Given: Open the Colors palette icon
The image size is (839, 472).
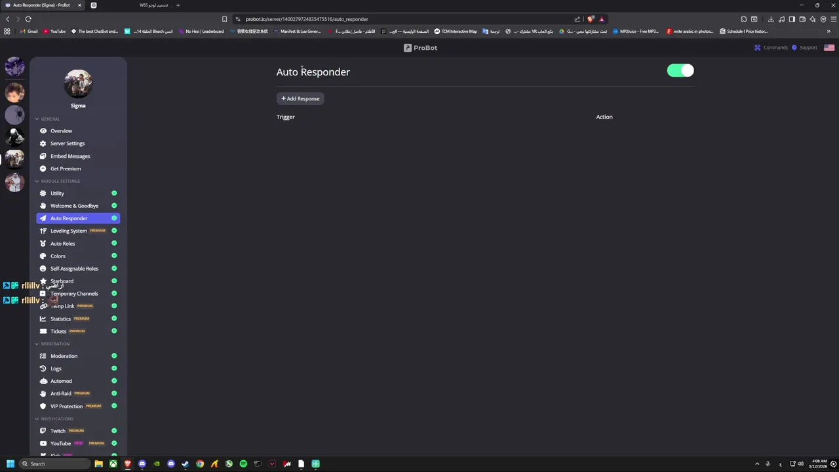Looking at the screenshot, I should [x=43, y=256].
